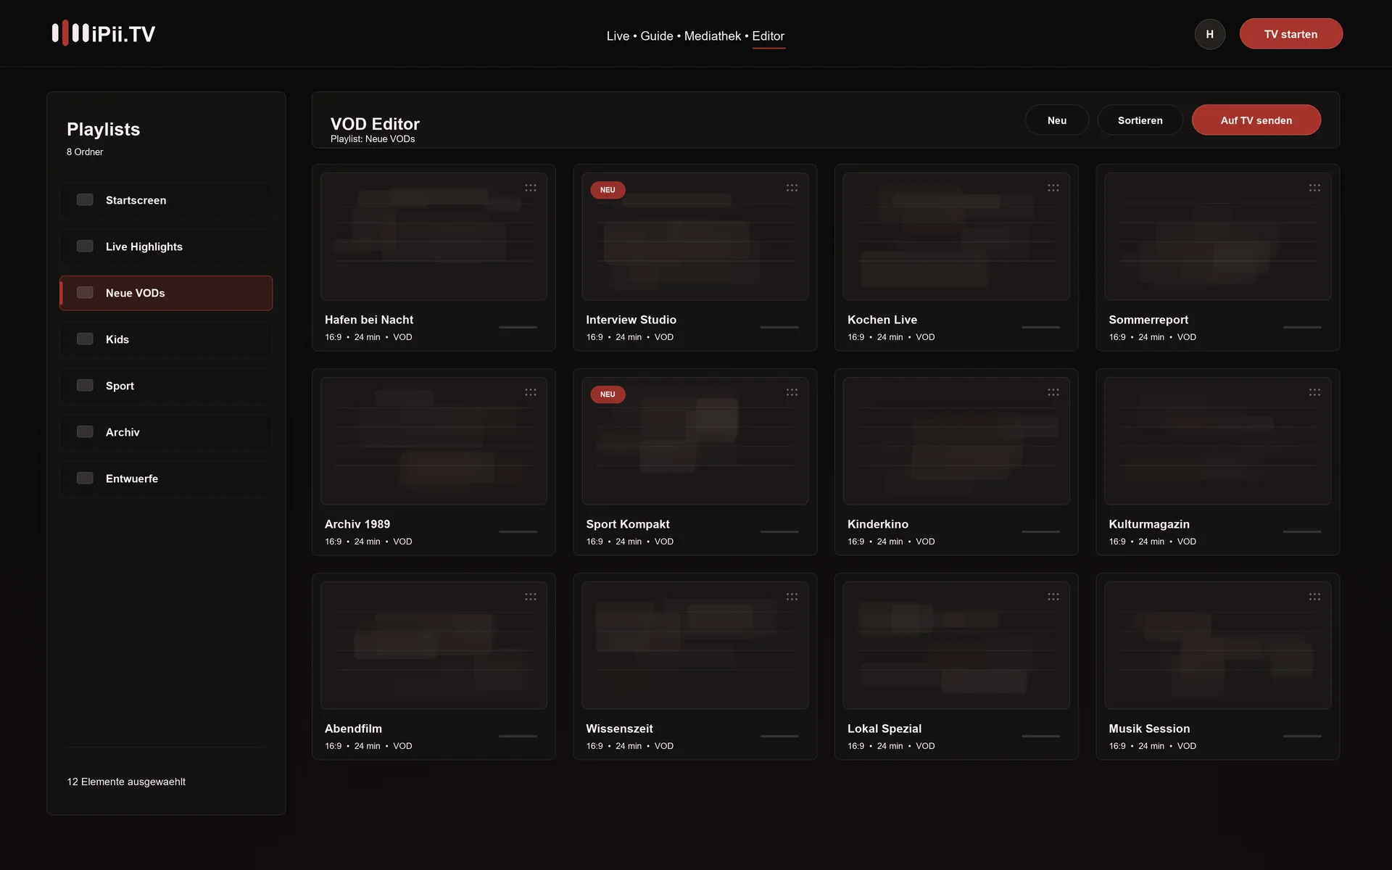The width and height of the screenshot is (1392, 870).
Task: Open the Lokal Spezial thumbnail
Action: pyautogui.click(x=956, y=645)
